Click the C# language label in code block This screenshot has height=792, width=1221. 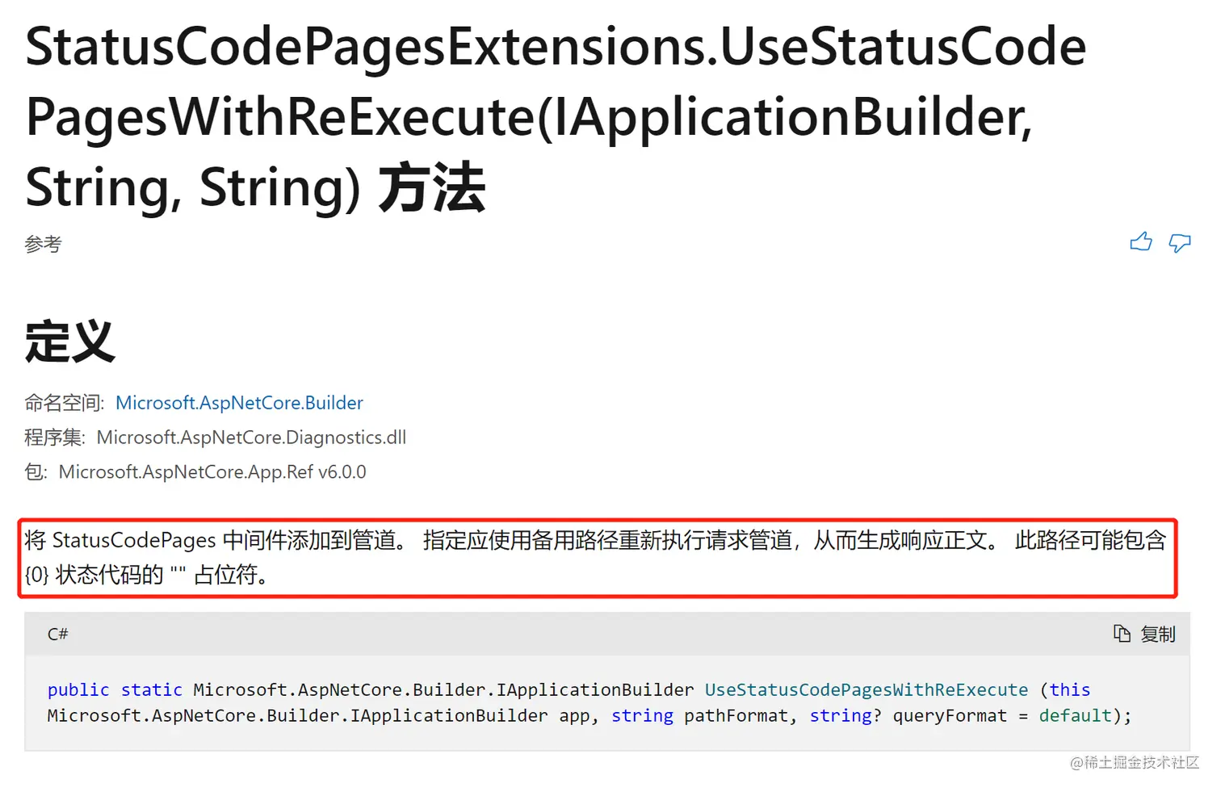point(57,635)
